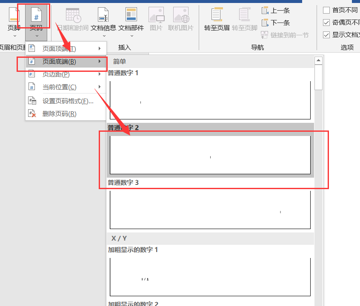
Task: Toggle 显示文档文字 off
Action: pos(327,35)
